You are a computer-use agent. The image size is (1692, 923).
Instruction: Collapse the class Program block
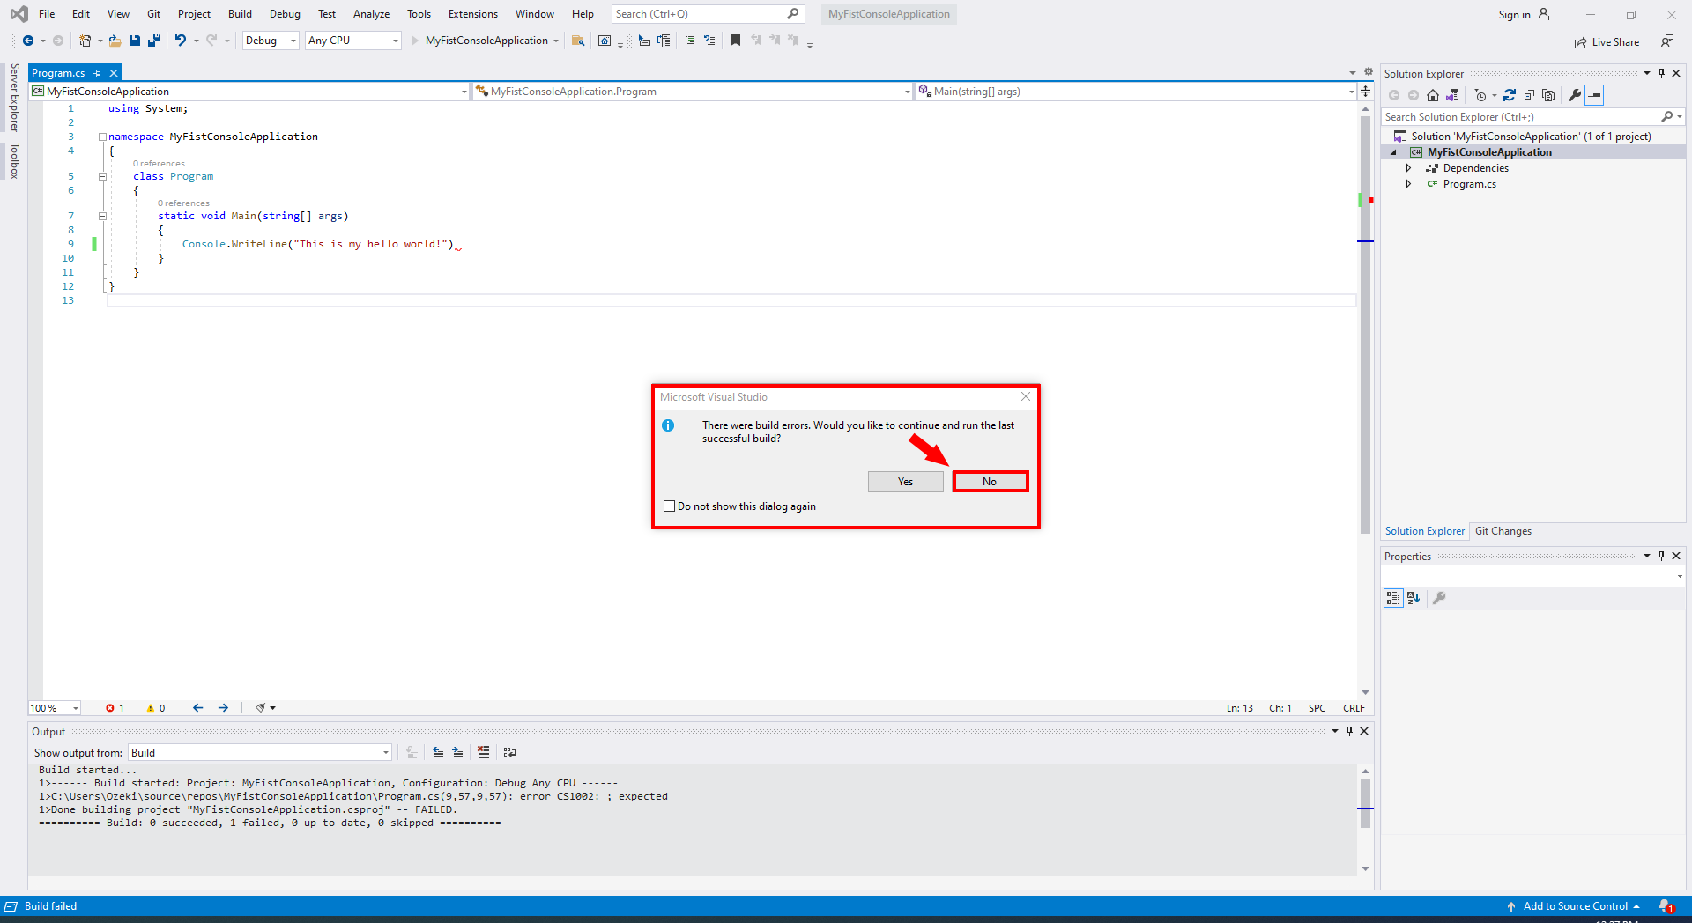(102, 176)
